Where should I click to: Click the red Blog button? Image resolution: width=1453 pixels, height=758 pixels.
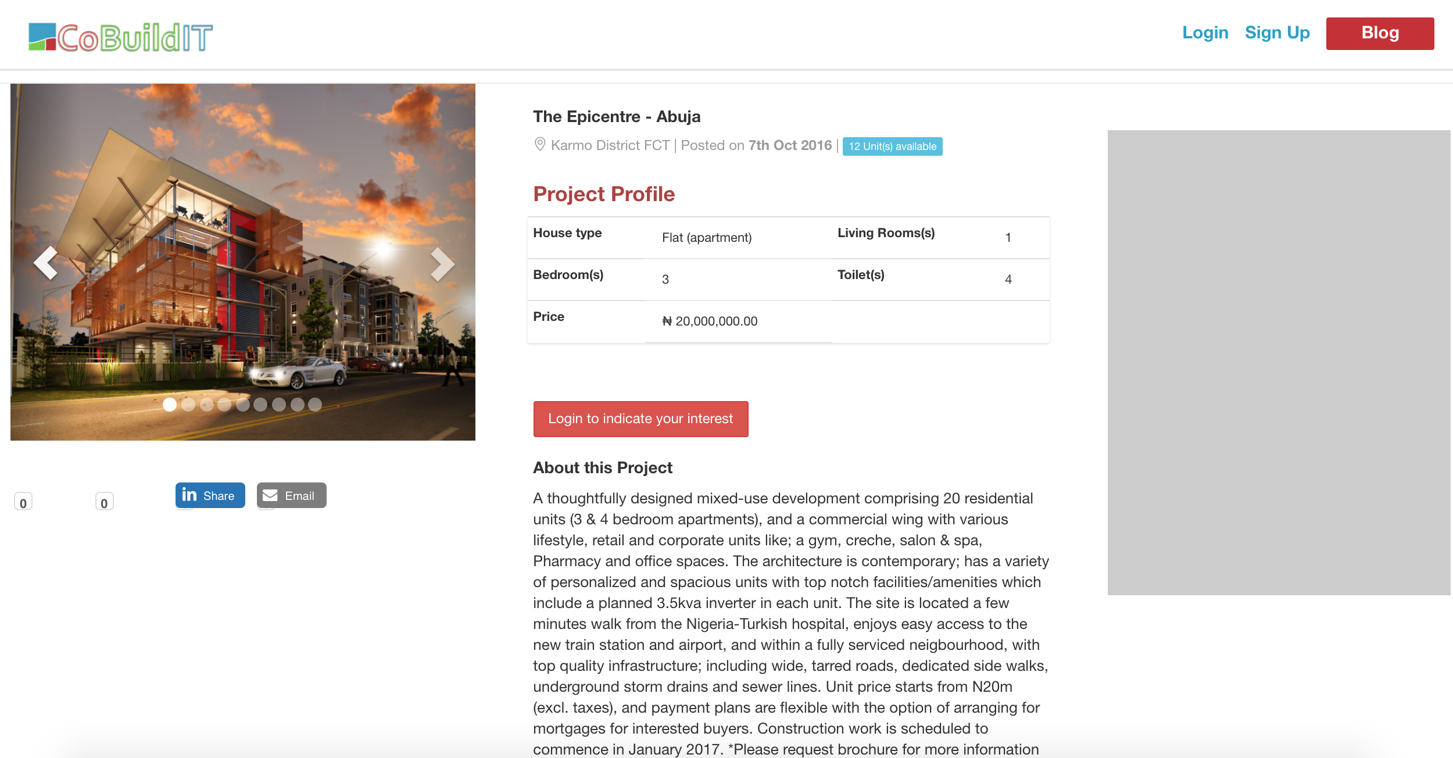(1380, 33)
